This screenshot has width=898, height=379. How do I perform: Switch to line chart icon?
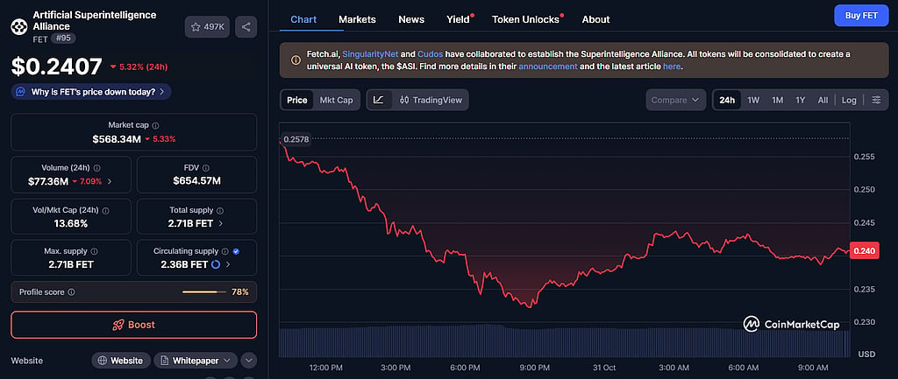(x=379, y=100)
